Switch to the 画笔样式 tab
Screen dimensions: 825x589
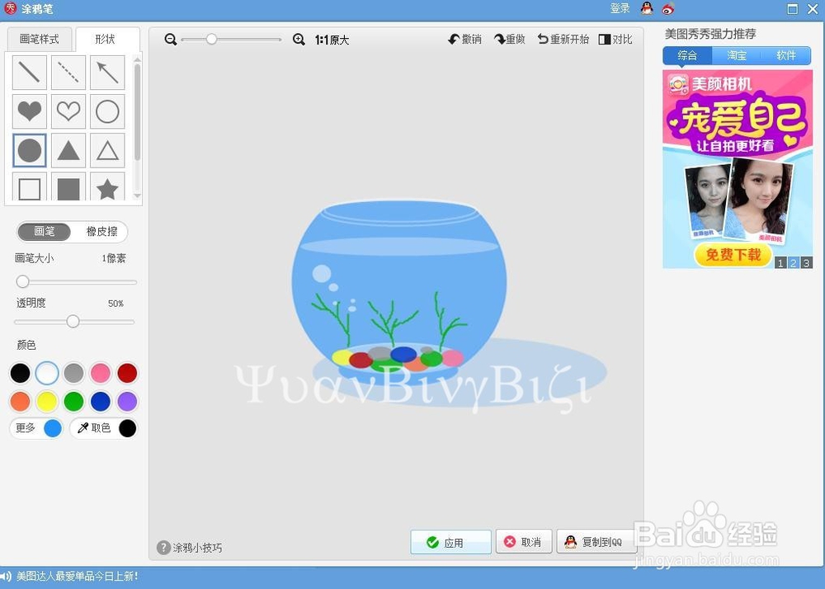(x=39, y=38)
